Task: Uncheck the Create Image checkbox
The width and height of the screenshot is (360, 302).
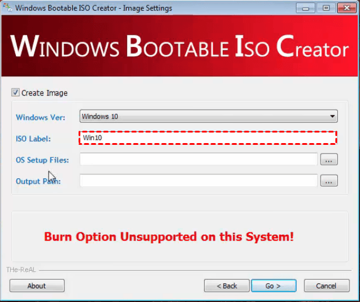Action: (15, 93)
